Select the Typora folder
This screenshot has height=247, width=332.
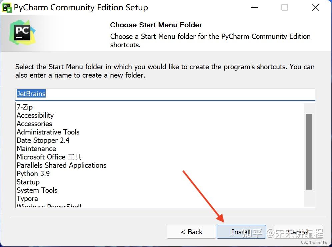[27, 199]
